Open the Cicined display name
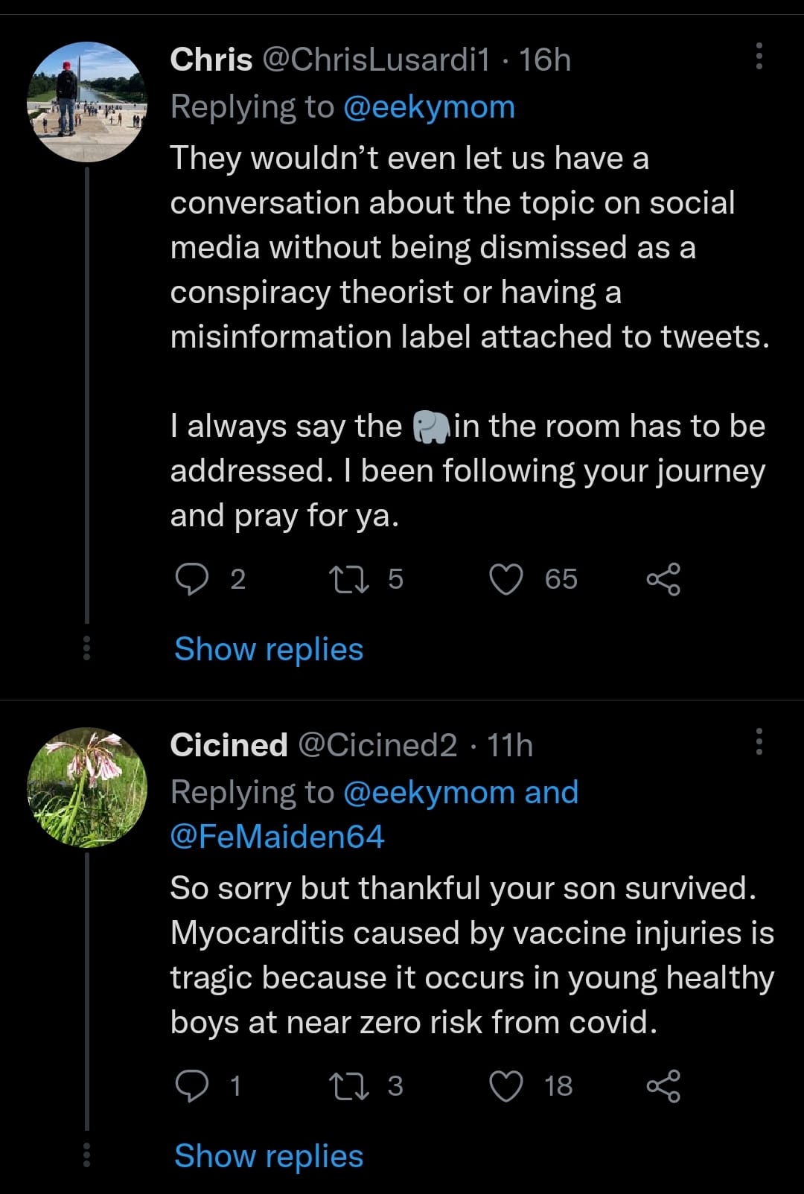804x1194 pixels. click(229, 745)
